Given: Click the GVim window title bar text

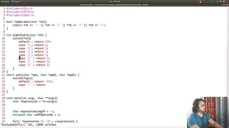Looking at the screenshot, I should [x=114, y=5].
